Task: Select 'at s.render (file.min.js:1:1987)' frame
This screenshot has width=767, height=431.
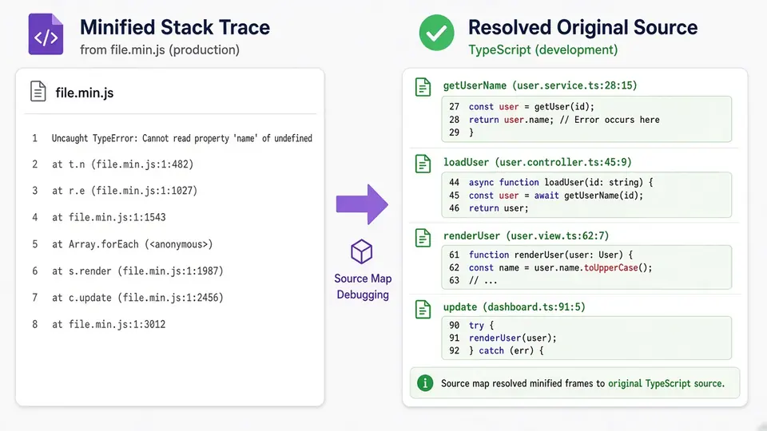Action: 137,271
